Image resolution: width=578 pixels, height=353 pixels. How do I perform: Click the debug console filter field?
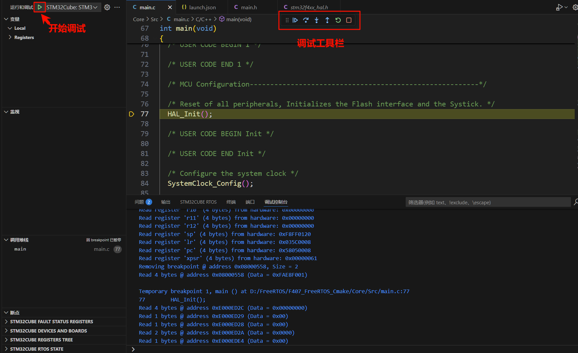pos(488,202)
